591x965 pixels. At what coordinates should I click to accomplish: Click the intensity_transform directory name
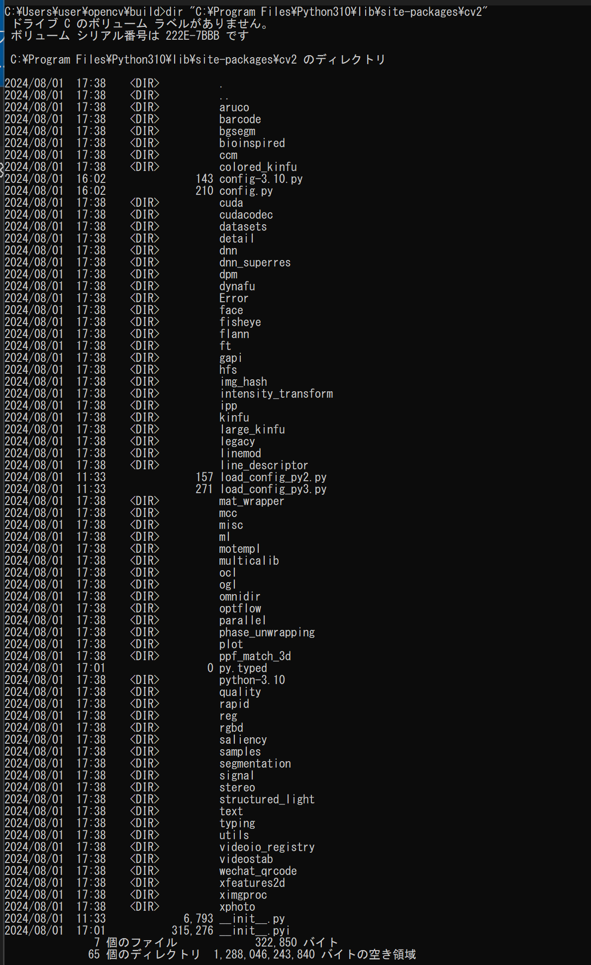(x=276, y=394)
